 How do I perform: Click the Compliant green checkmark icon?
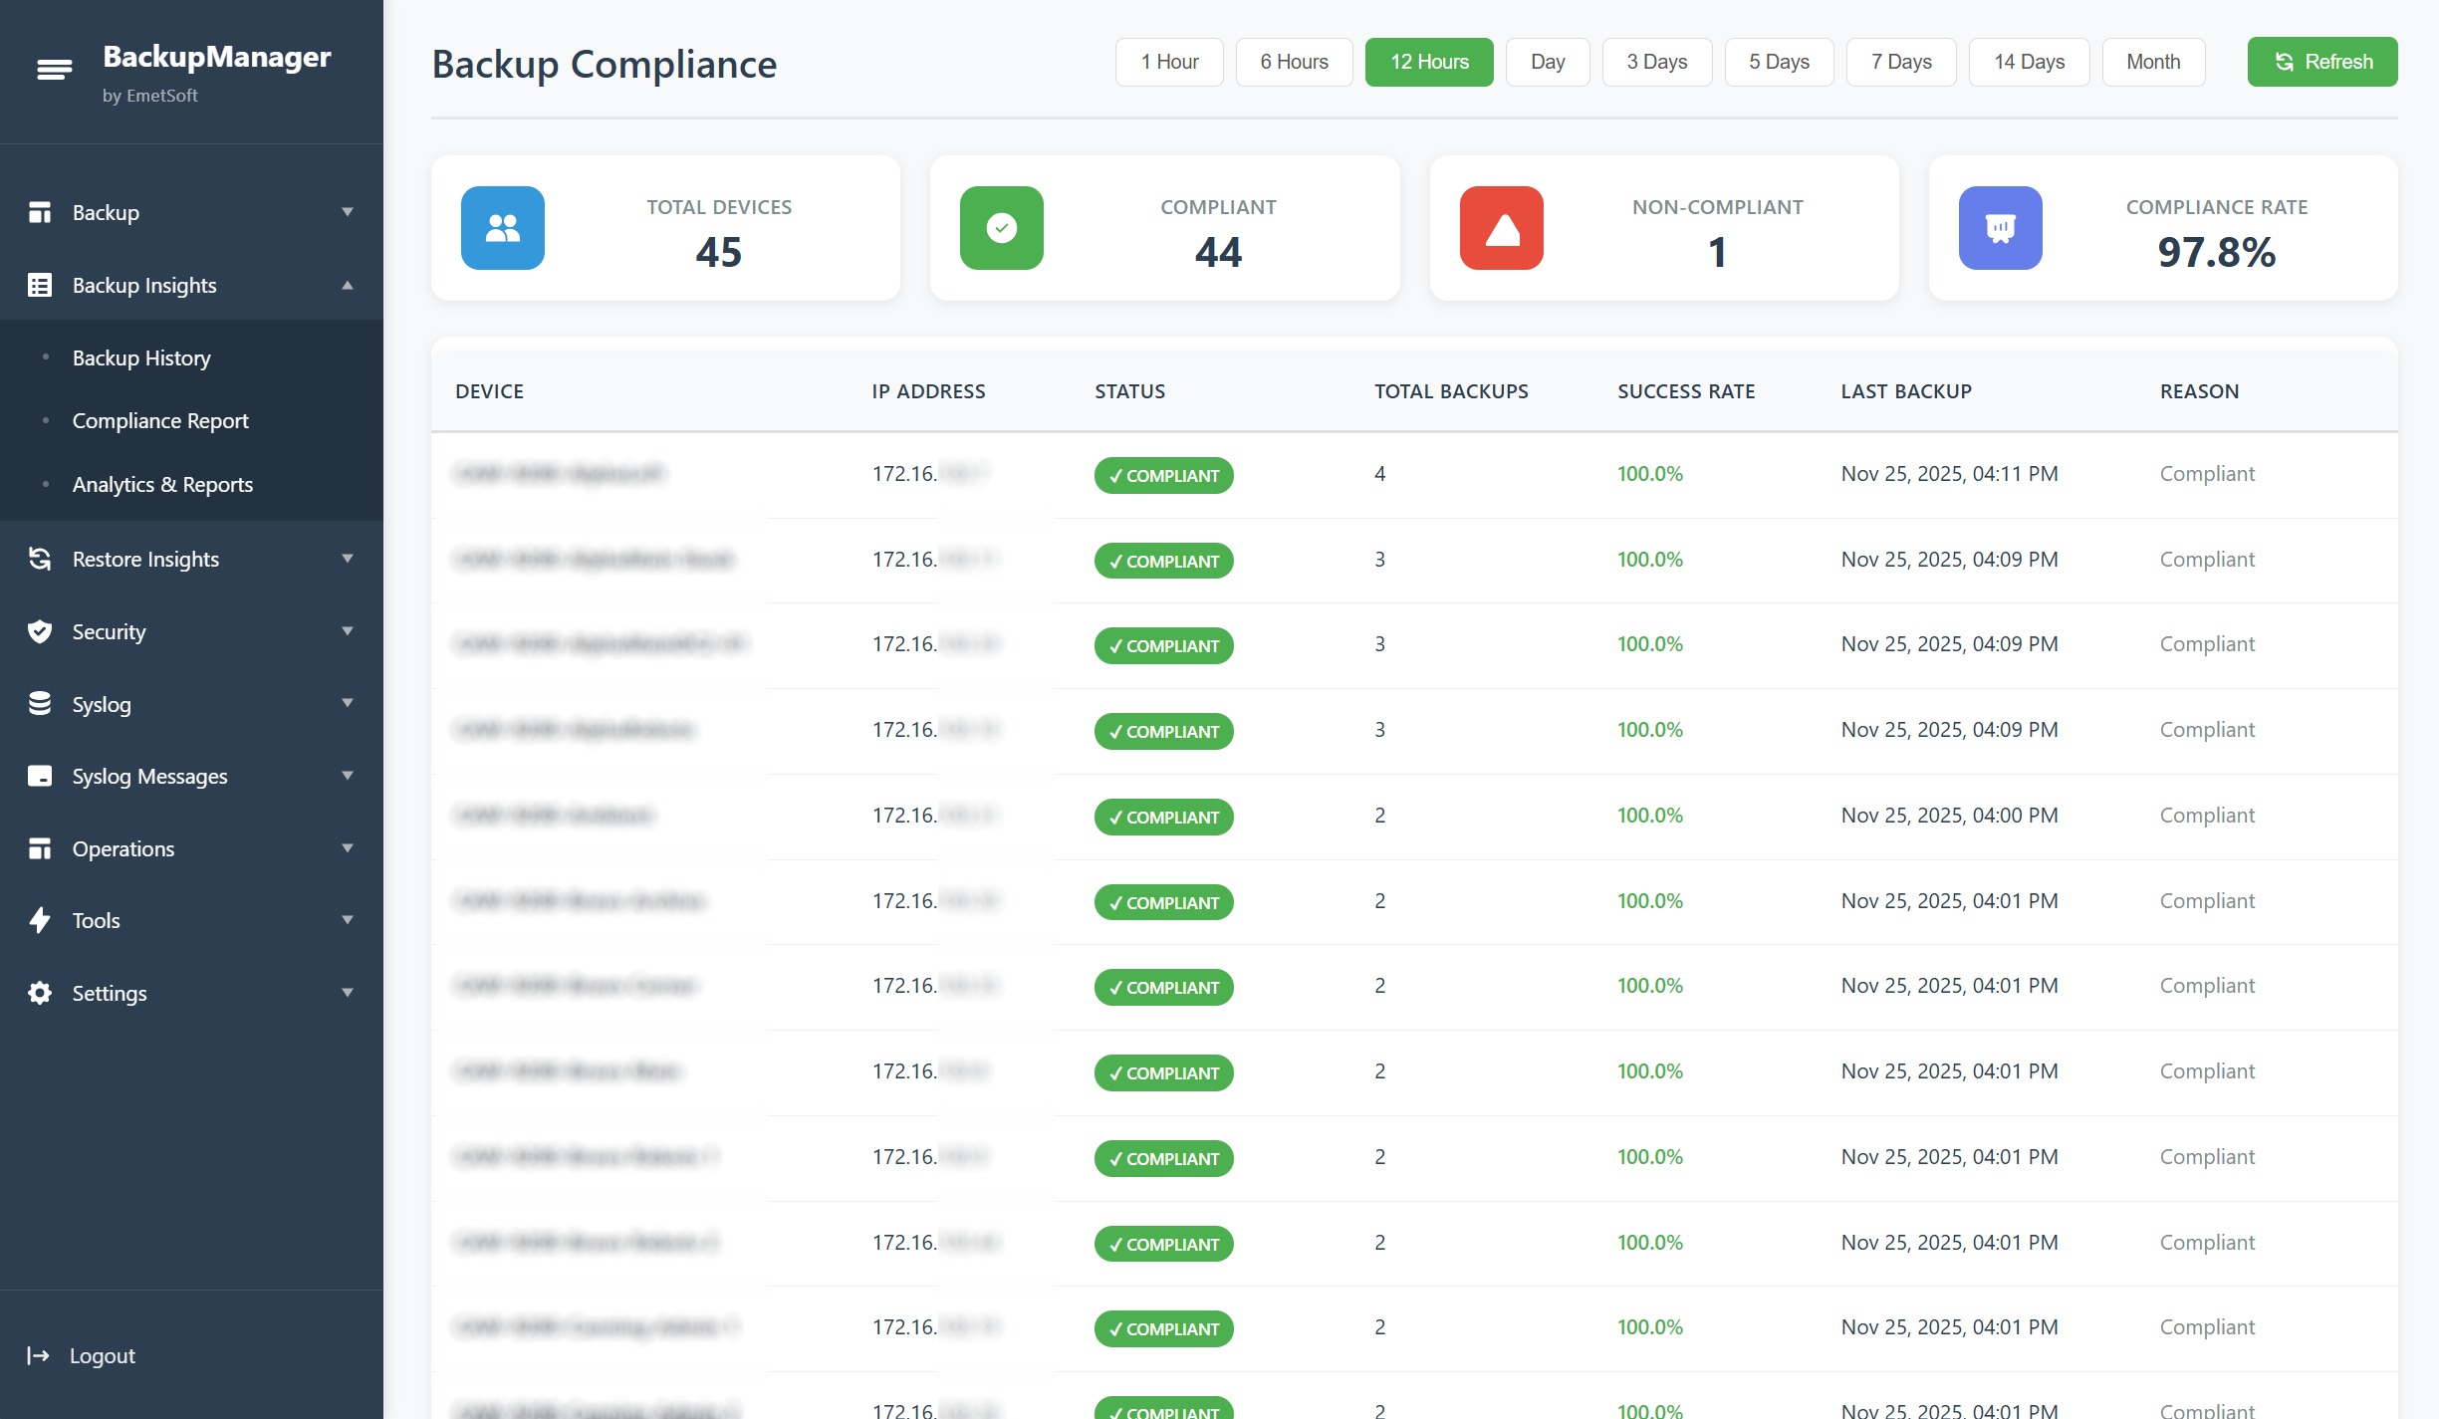pos(1002,228)
